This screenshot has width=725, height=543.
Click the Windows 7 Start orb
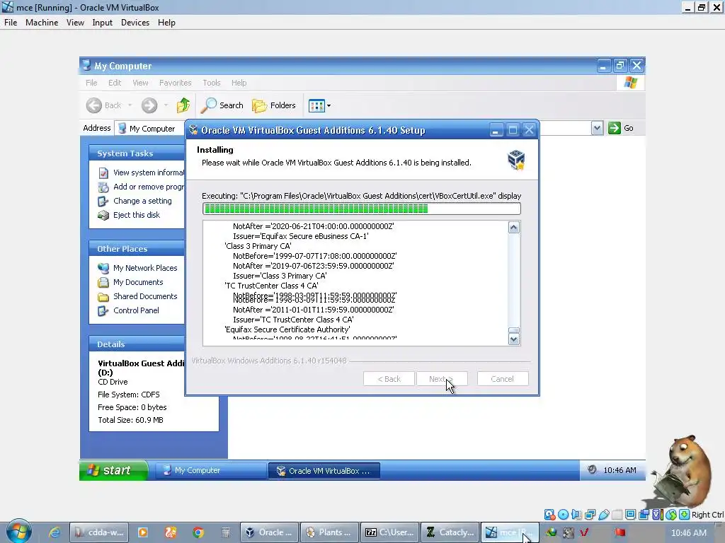tap(18, 532)
